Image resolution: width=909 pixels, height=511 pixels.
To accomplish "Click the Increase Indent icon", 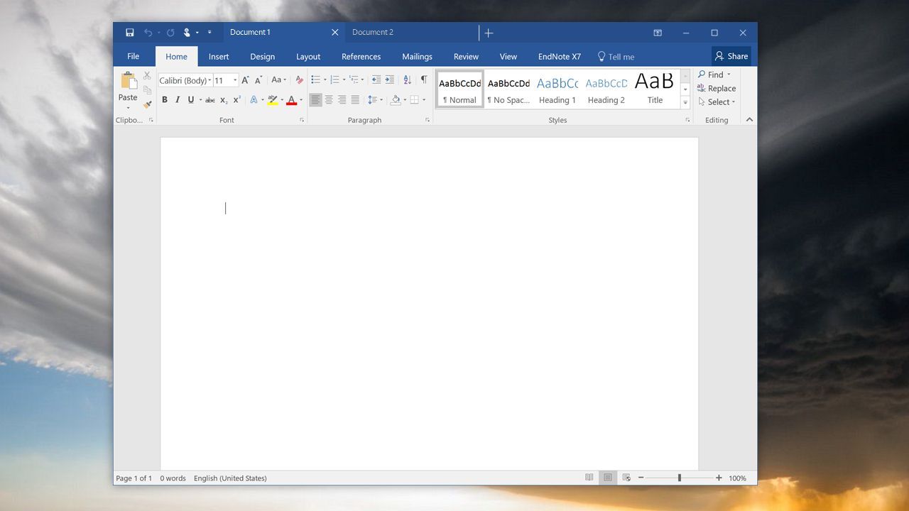I will (389, 80).
